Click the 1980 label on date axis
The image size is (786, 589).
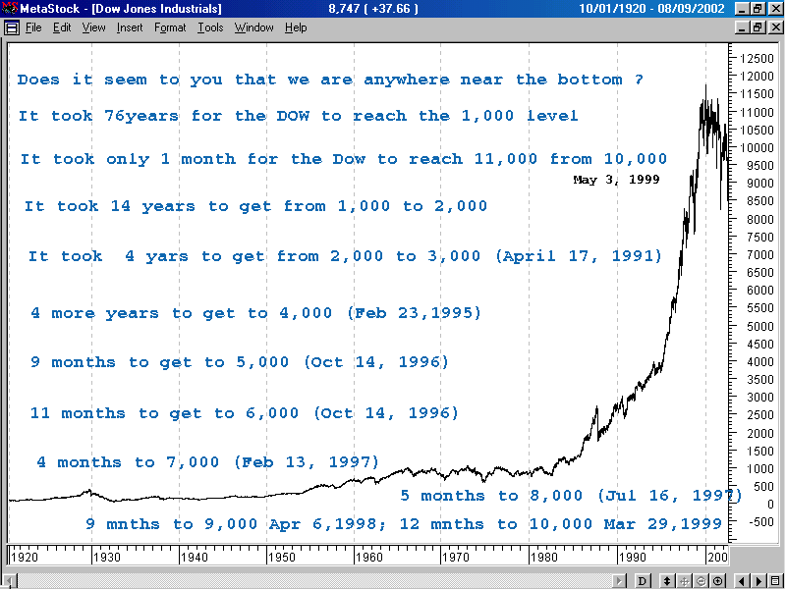coord(544,557)
